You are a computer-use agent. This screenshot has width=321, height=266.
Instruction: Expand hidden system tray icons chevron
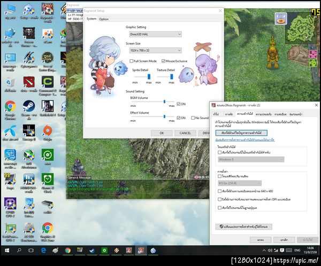pyautogui.click(x=264, y=251)
